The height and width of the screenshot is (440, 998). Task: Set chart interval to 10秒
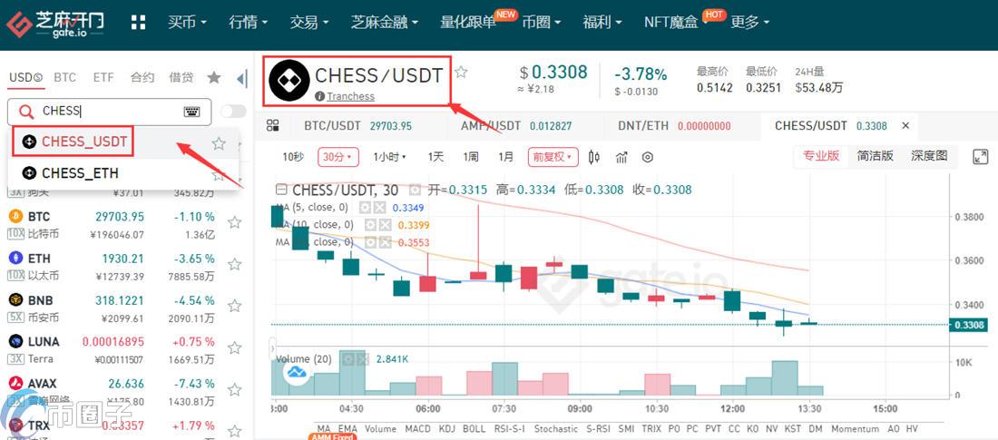click(x=293, y=157)
